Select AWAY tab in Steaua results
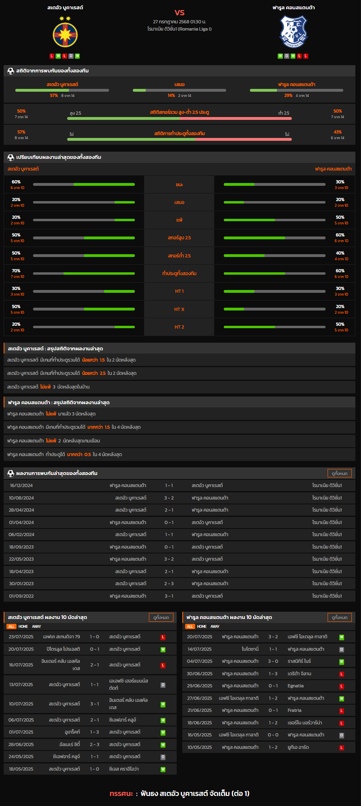361x806 pixels. coord(37,627)
